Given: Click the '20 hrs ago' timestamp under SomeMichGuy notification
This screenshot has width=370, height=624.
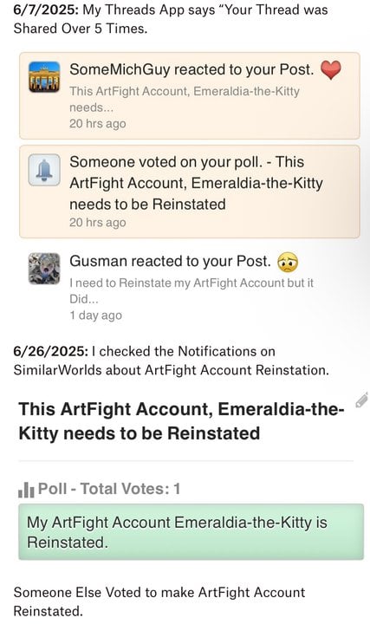Looking at the screenshot, I should (97, 124).
